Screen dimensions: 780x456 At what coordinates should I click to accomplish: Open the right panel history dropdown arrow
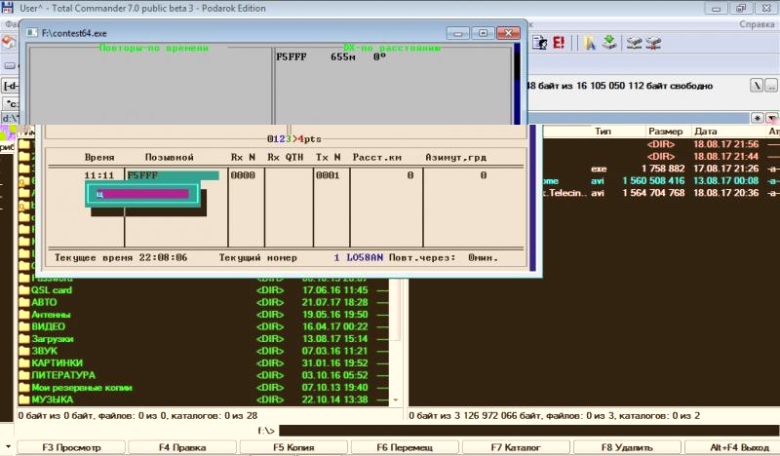coord(771,117)
